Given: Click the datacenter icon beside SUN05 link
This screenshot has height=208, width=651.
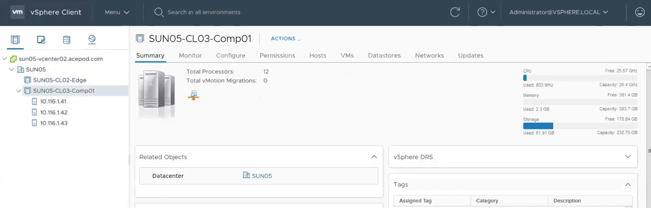Looking at the screenshot, I should (246, 175).
